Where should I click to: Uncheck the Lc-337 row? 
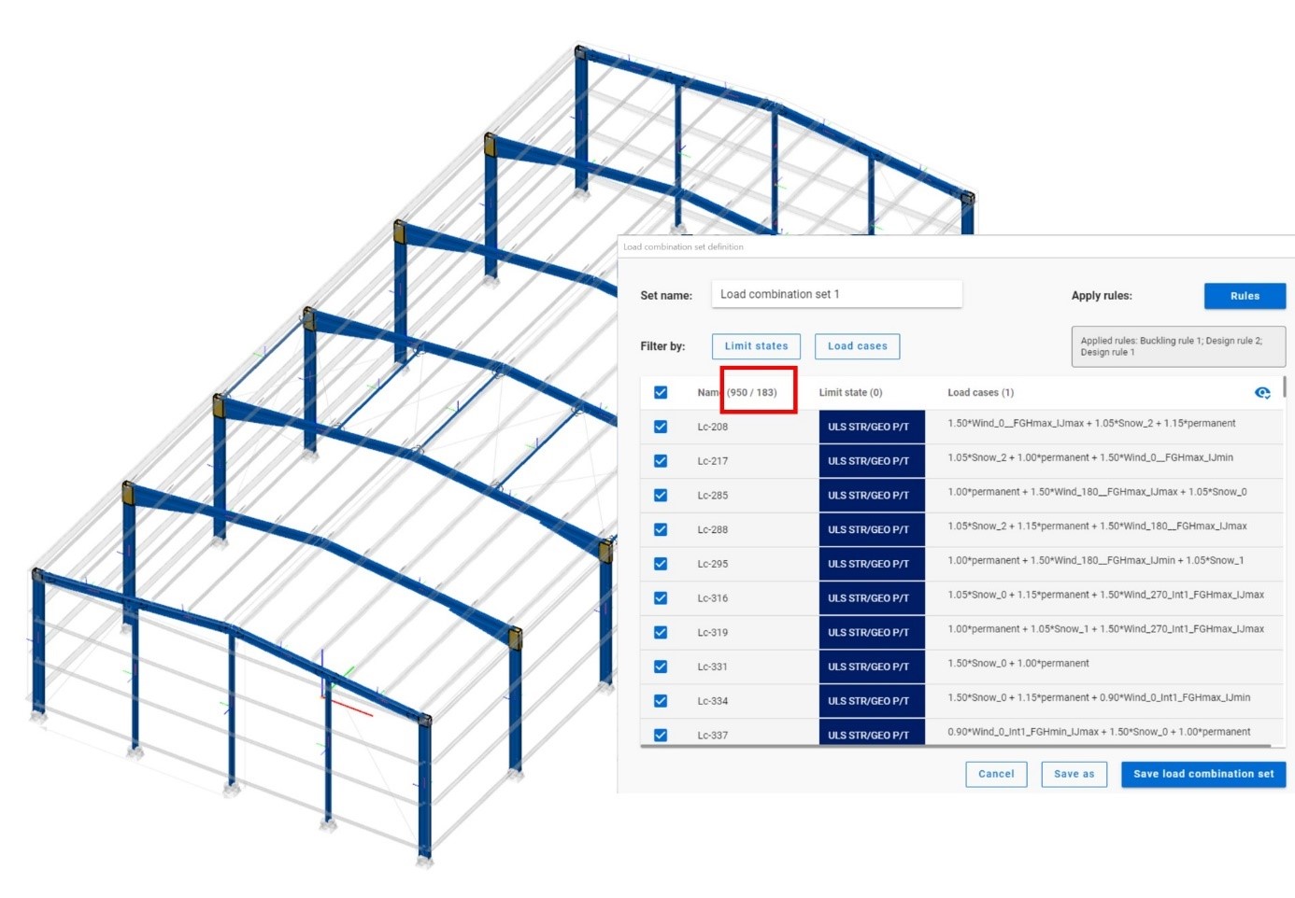[661, 735]
